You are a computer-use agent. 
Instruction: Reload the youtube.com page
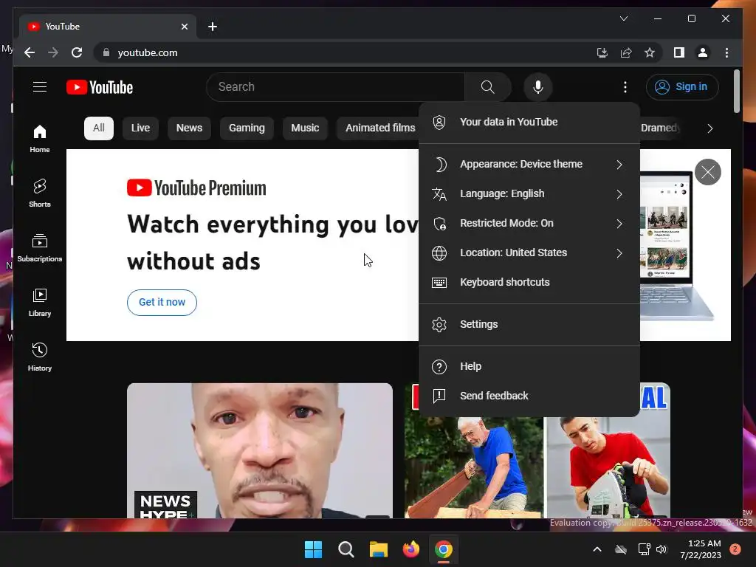(x=77, y=52)
